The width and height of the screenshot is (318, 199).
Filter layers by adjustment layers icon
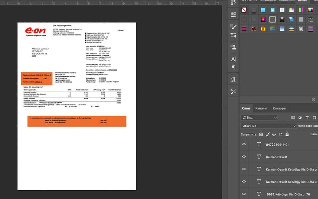300,117
